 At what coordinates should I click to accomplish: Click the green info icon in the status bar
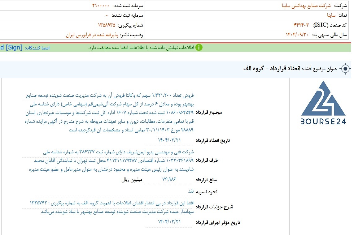pos(199,48)
